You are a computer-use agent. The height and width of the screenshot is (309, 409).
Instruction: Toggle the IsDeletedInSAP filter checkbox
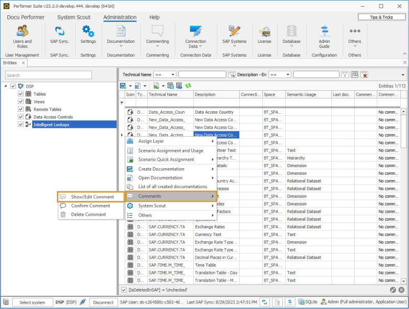[x=124, y=290]
